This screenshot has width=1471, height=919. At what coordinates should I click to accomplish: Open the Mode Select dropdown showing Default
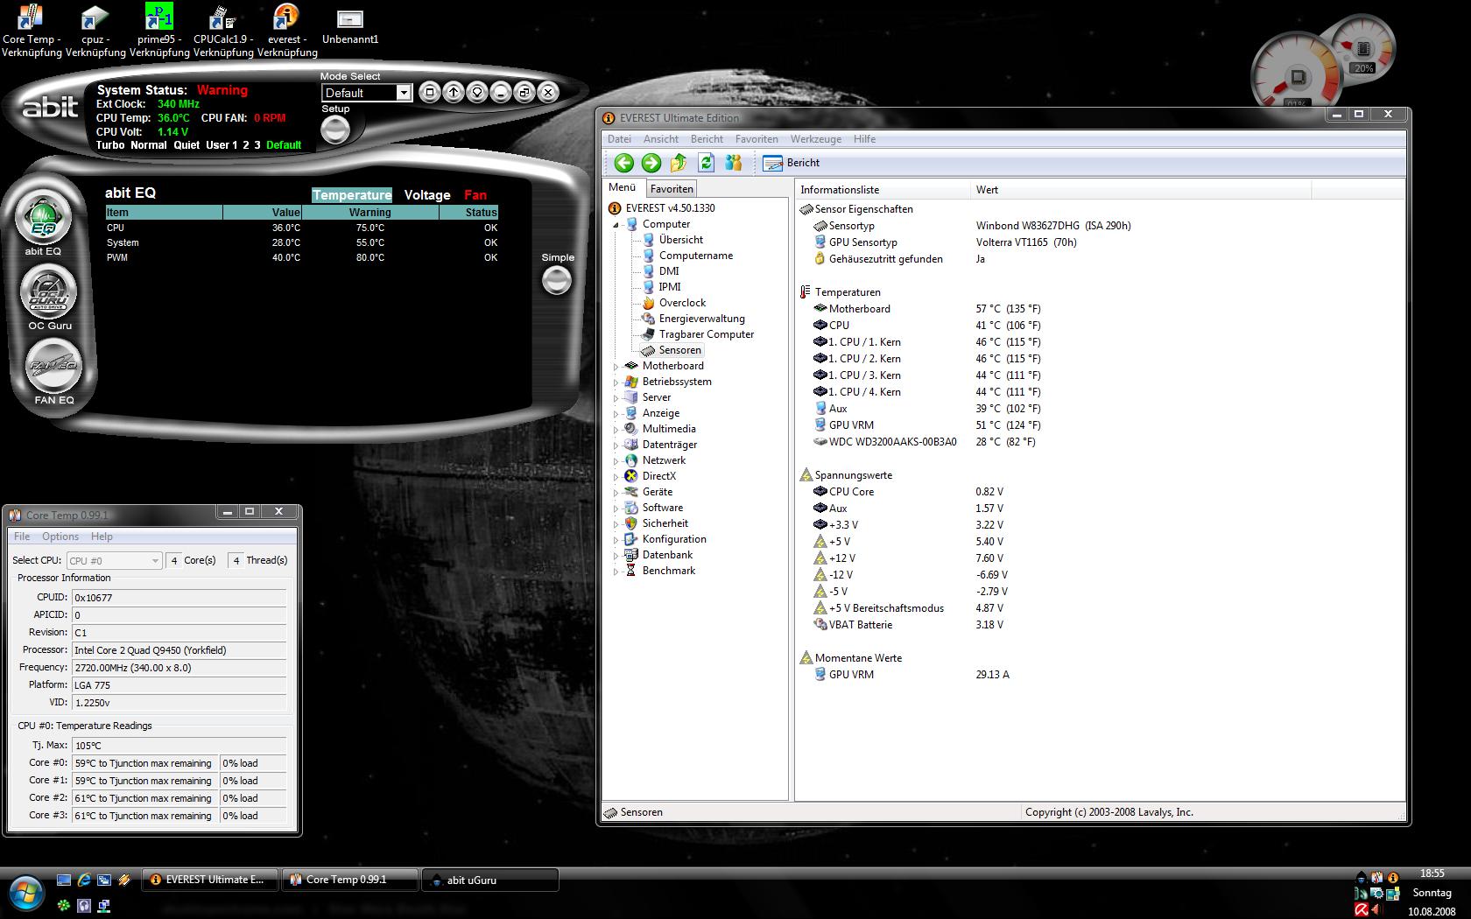367,93
